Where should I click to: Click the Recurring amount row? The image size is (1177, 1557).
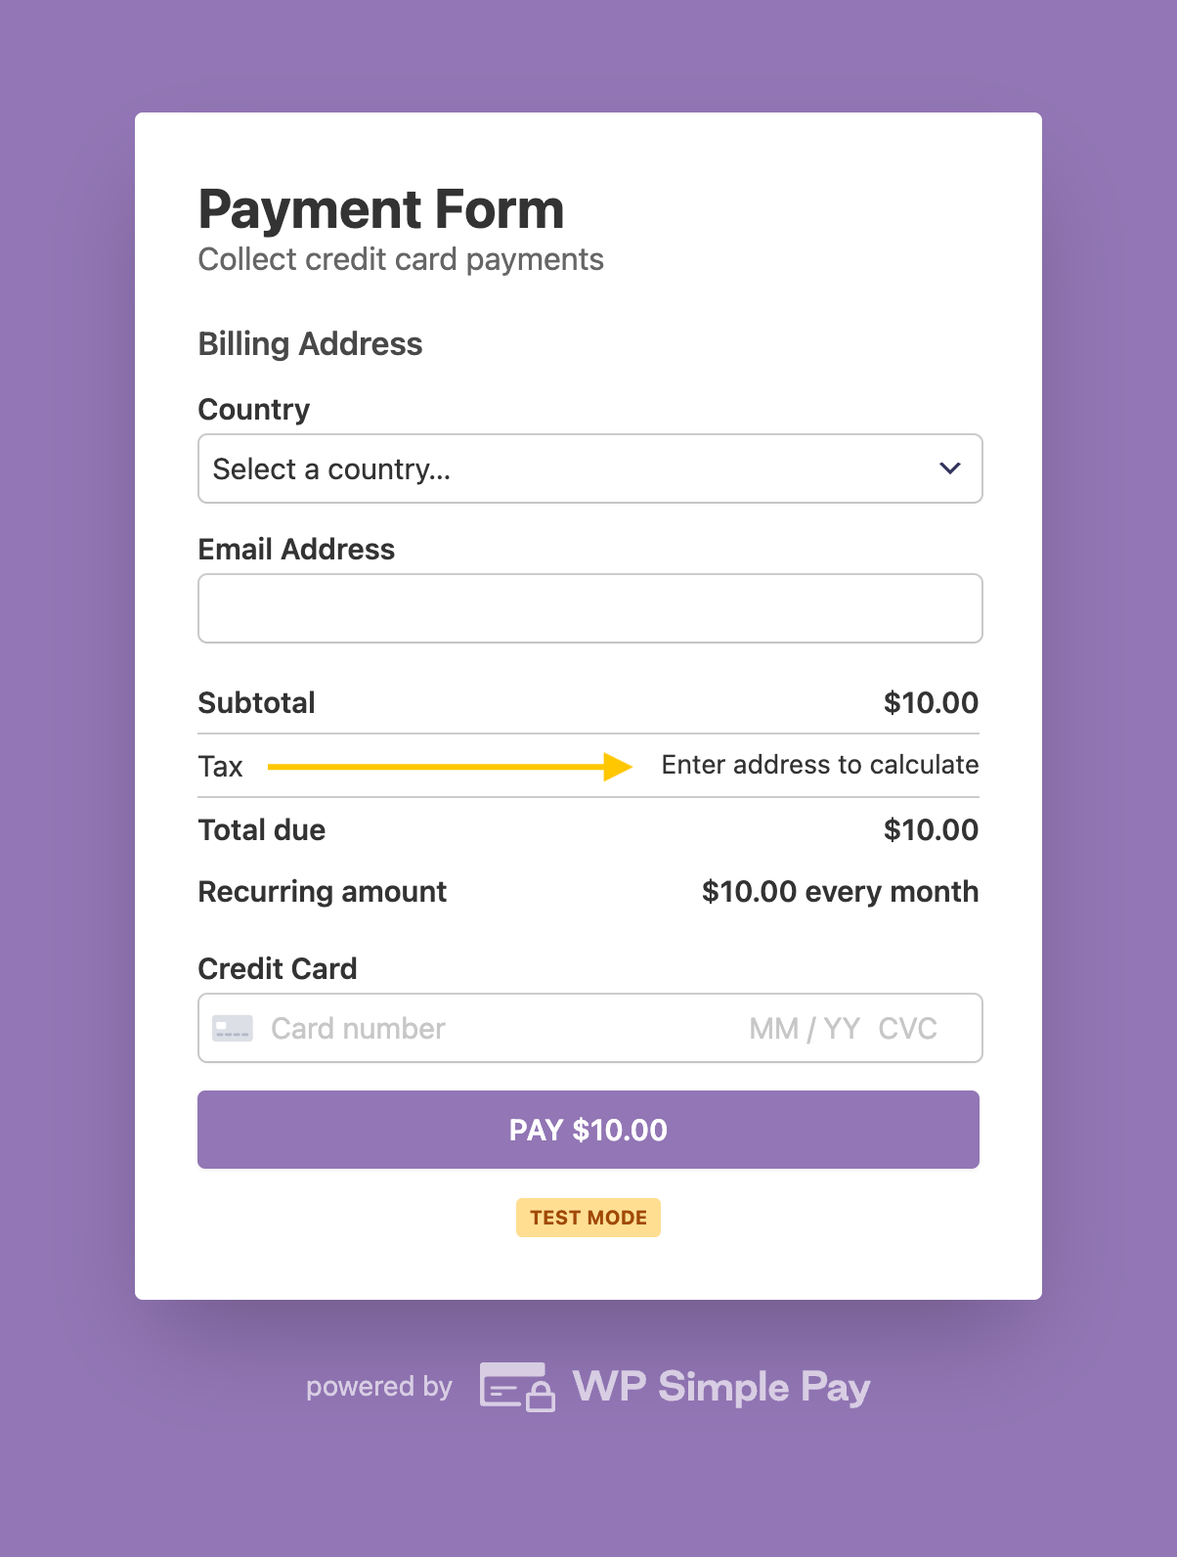point(322,891)
